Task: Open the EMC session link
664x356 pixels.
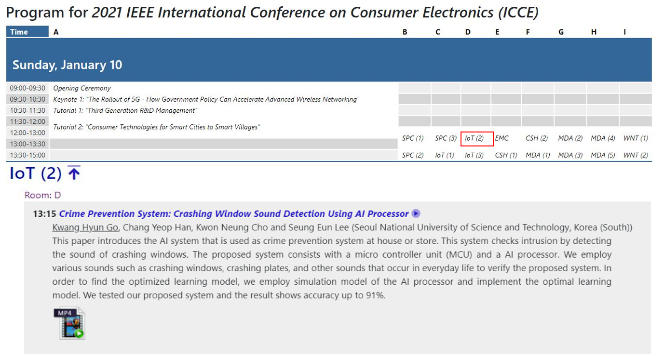Action: (501, 138)
